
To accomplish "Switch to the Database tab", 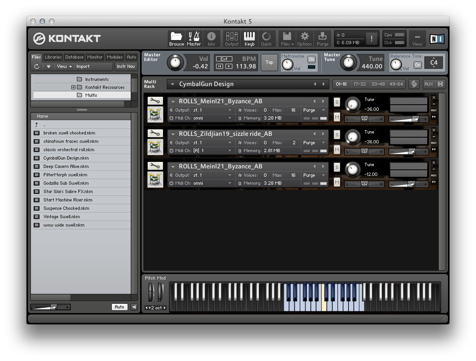I will coord(75,57).
